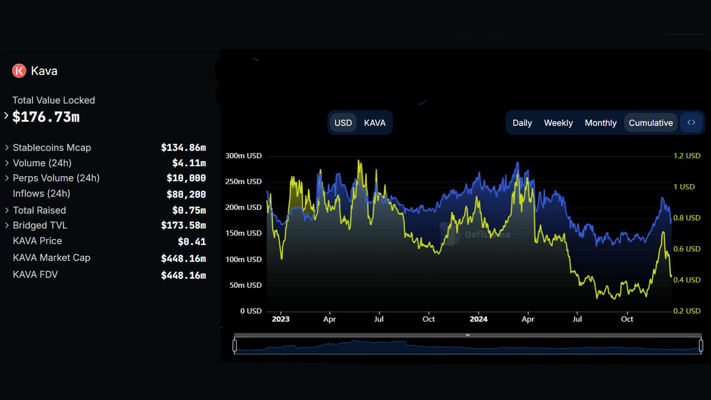Expand the Stablecoins Mcap row
Image resolution: width=711 pixels, height=400 pixels.
7,148
